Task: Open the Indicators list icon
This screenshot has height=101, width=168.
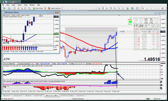Action: 127,8
